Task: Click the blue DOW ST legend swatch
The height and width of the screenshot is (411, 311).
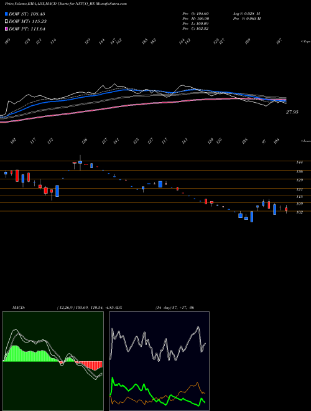Action: (6, 14)
